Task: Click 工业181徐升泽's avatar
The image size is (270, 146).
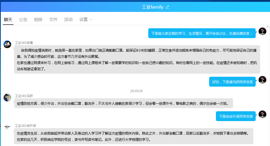Action: pos(7,127)
